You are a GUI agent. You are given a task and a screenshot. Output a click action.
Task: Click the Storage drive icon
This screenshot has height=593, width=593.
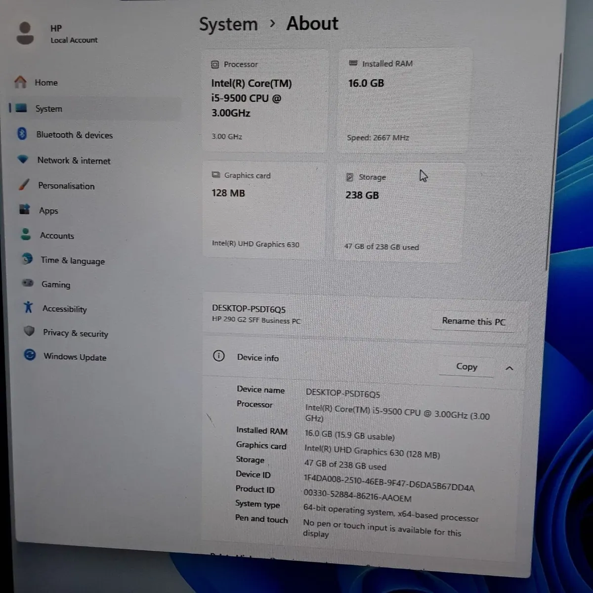coord(349,177)
